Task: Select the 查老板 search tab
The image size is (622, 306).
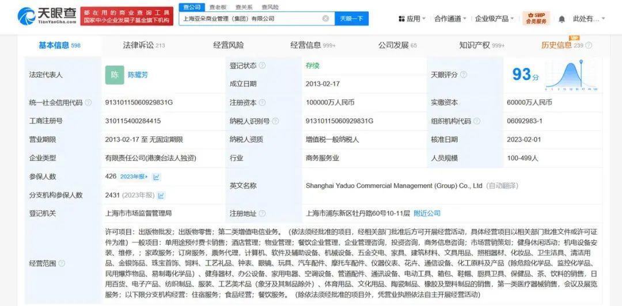Action: (218, 7)
